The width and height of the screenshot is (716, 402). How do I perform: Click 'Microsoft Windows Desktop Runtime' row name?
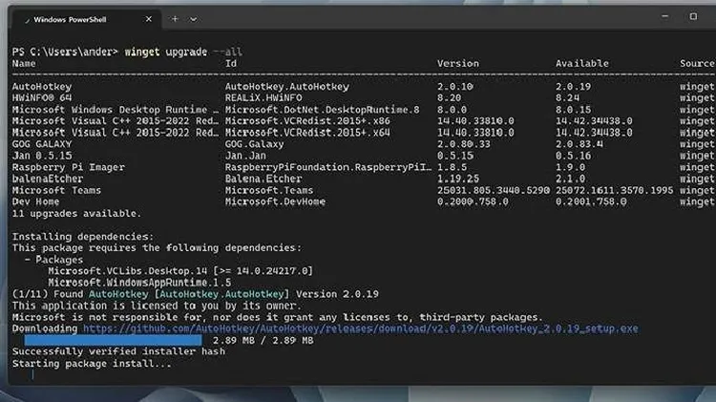pyautogui.click(x=116, y=110)
